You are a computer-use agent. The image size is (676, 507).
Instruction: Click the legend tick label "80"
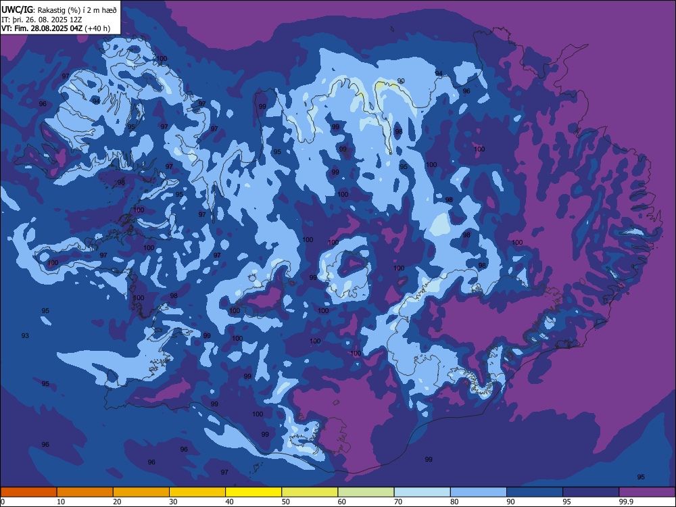click(454, 502)
